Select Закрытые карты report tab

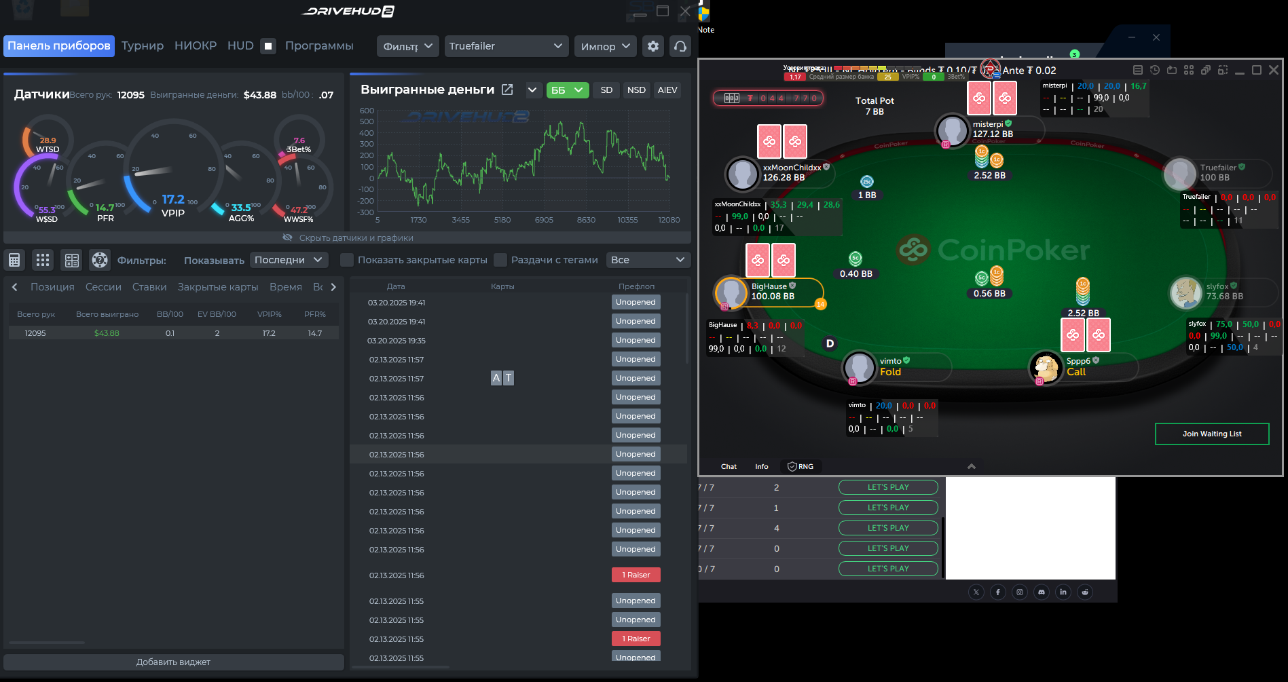coord(218,287)
